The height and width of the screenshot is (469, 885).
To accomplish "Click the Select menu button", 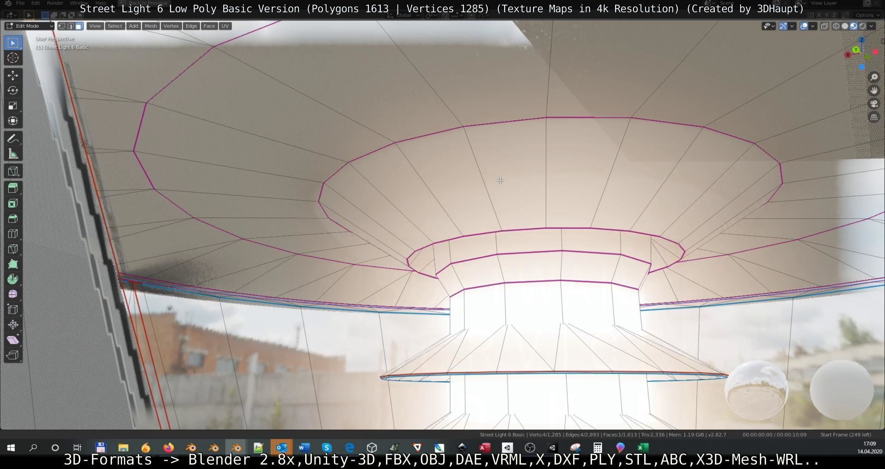I will tap(115, 26).
